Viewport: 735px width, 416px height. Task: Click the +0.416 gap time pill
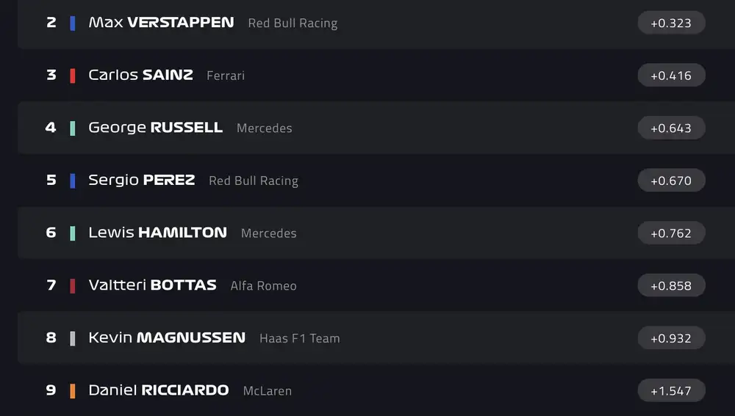tap(671, 75)
